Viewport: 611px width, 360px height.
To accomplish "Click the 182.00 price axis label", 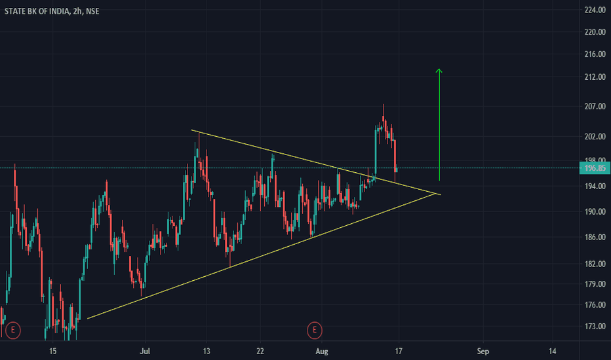I will [595, 264].
